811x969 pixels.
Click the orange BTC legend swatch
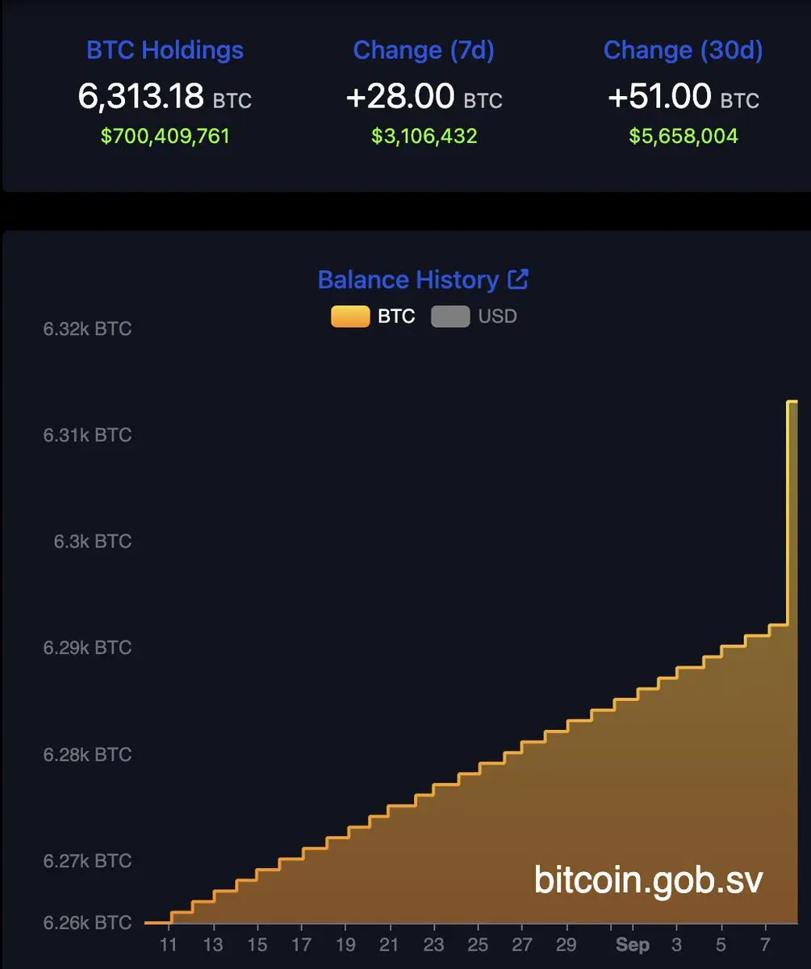pos(350,317)
